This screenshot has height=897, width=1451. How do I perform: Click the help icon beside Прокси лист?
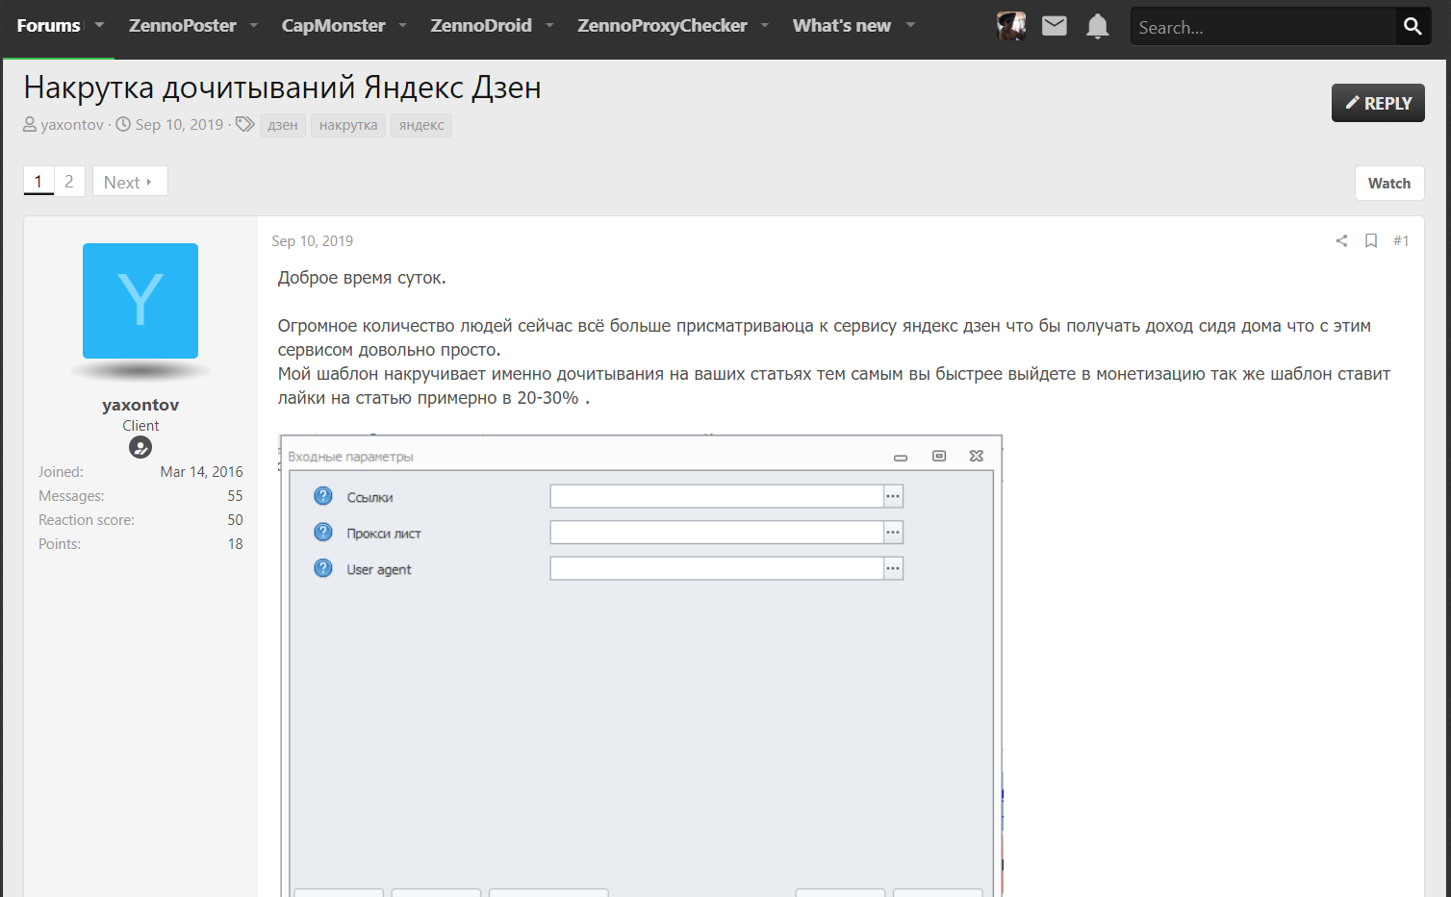tap(323, 533)
